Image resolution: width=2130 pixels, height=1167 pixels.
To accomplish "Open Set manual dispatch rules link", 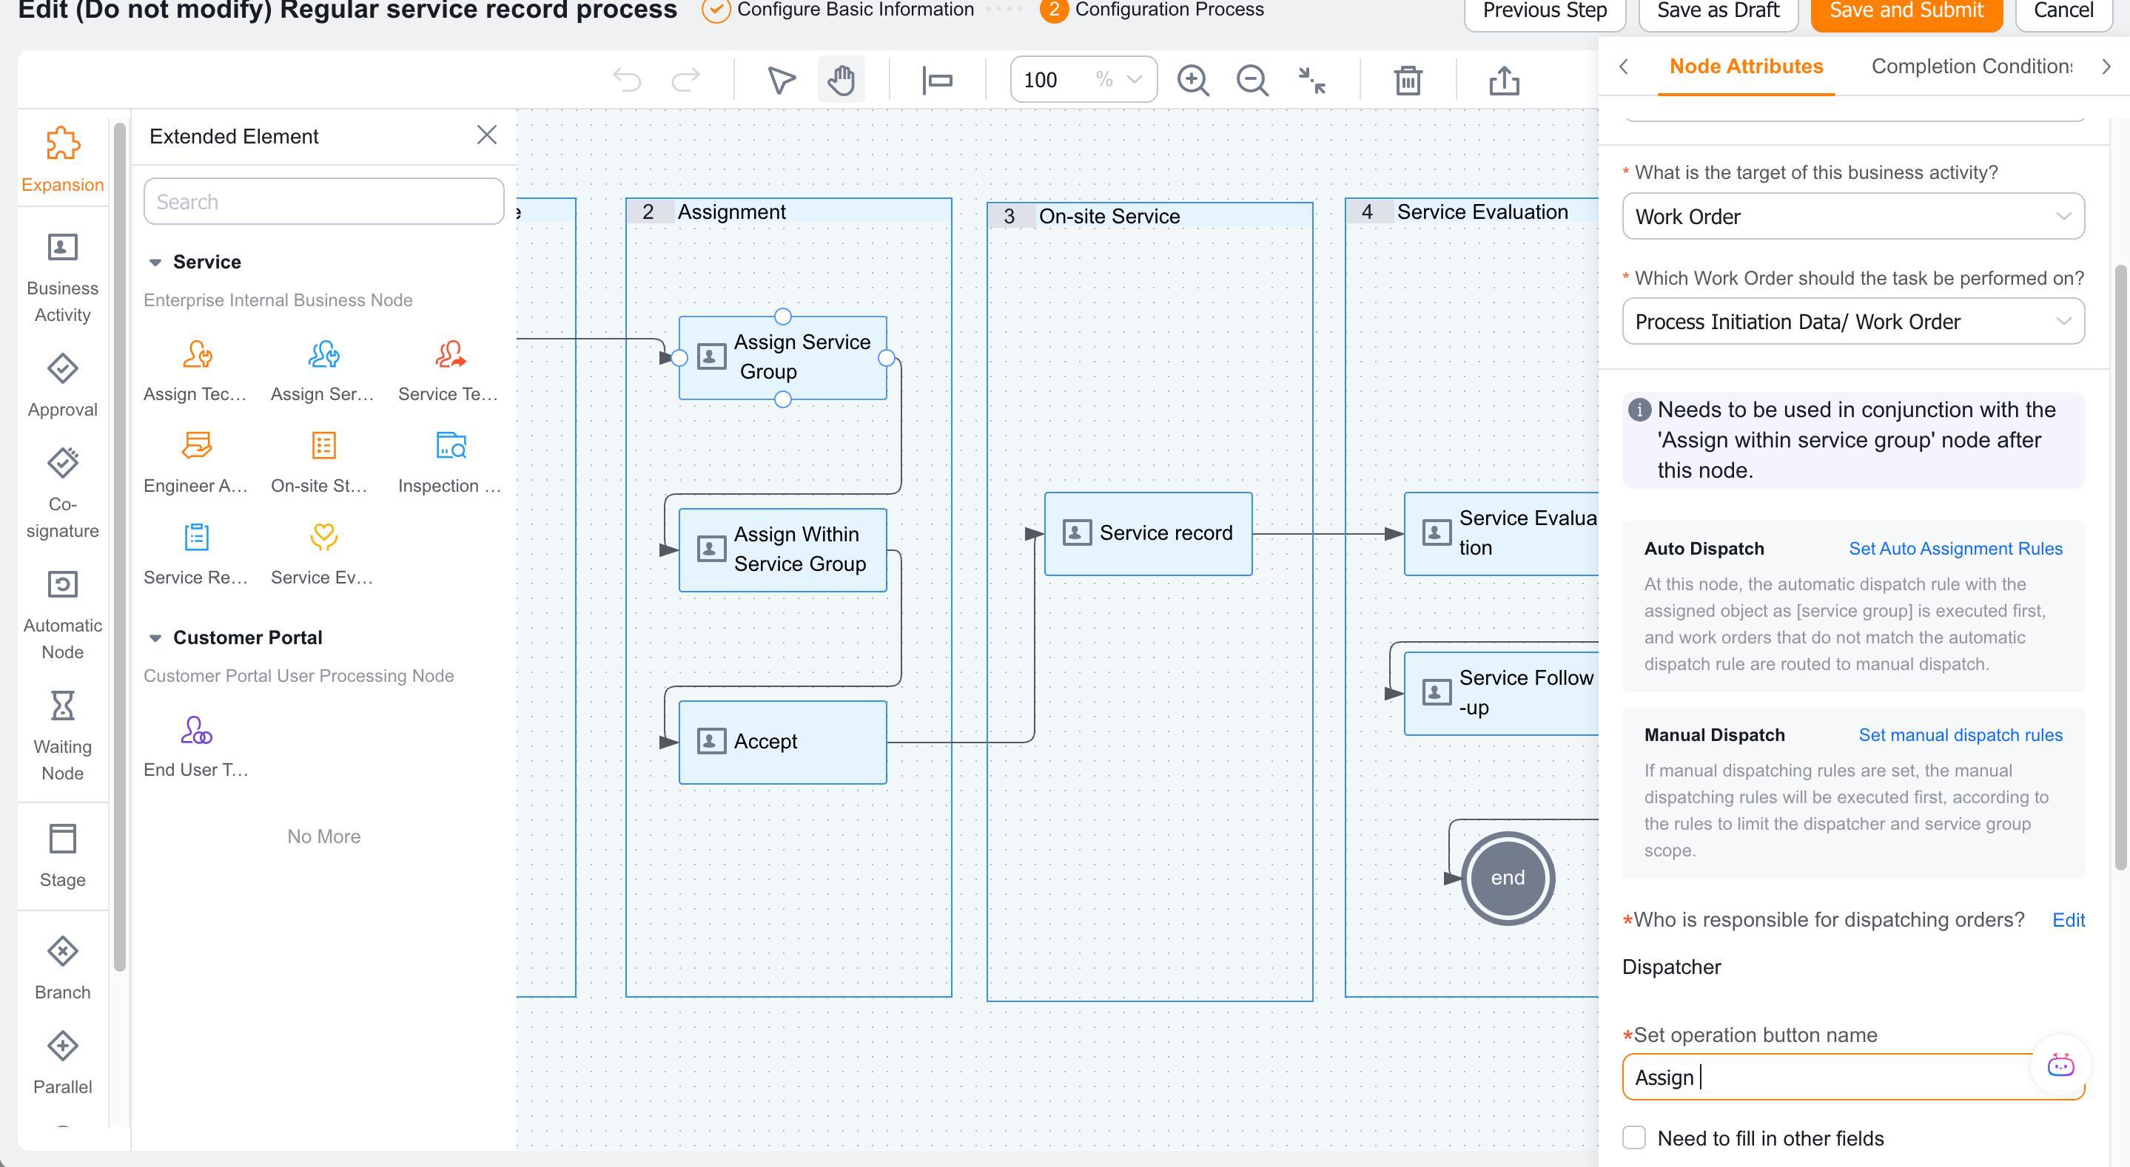I will click(1961, 735).
